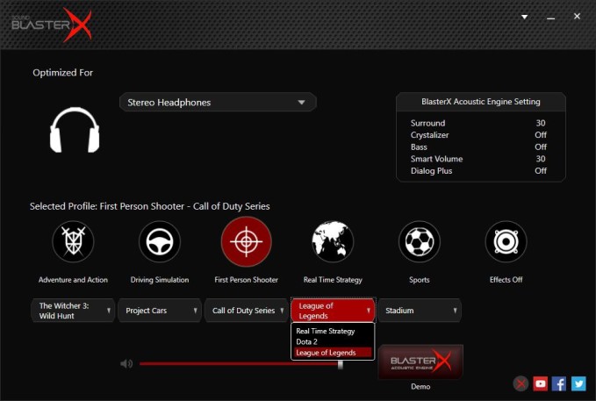Open the Twitter social link
The height and width of the screenshot is (401, 596).
578,384
